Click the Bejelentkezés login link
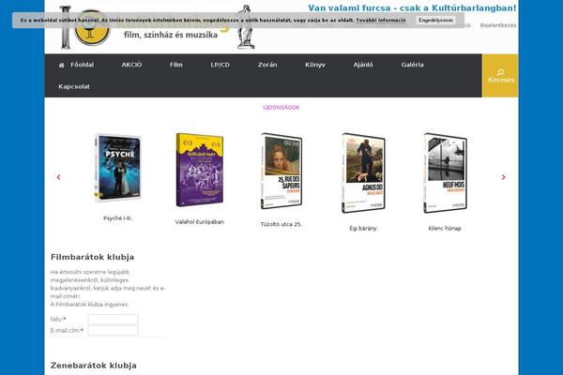 click(498, 25)
